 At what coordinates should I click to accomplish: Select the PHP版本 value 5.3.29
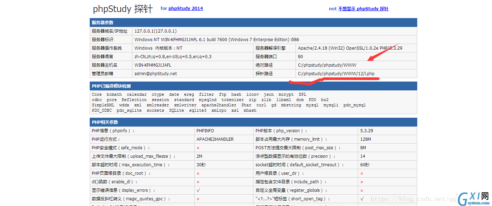pyautogui.click(x=367, y=131)
